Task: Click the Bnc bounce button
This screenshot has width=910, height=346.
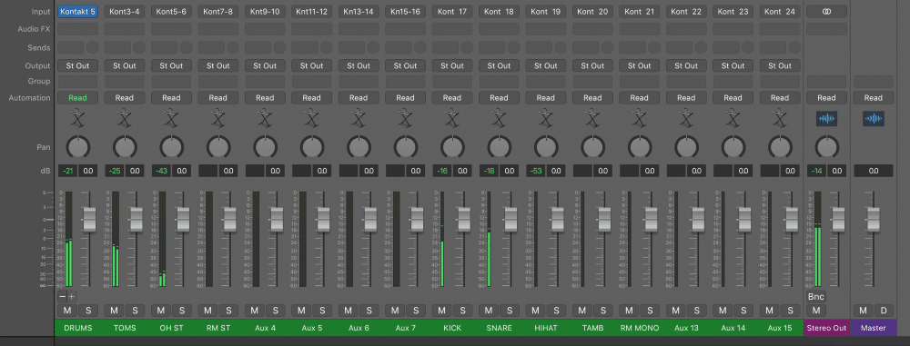Action: pyautogui.click(x=816, y=297)
